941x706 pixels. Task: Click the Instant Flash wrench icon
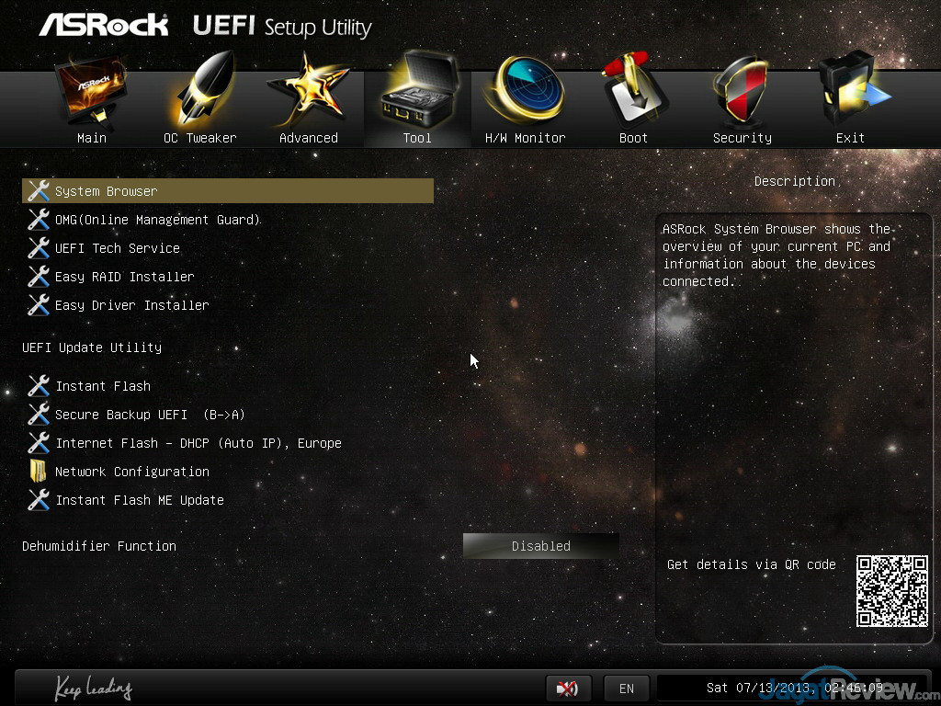click(39, 386)
